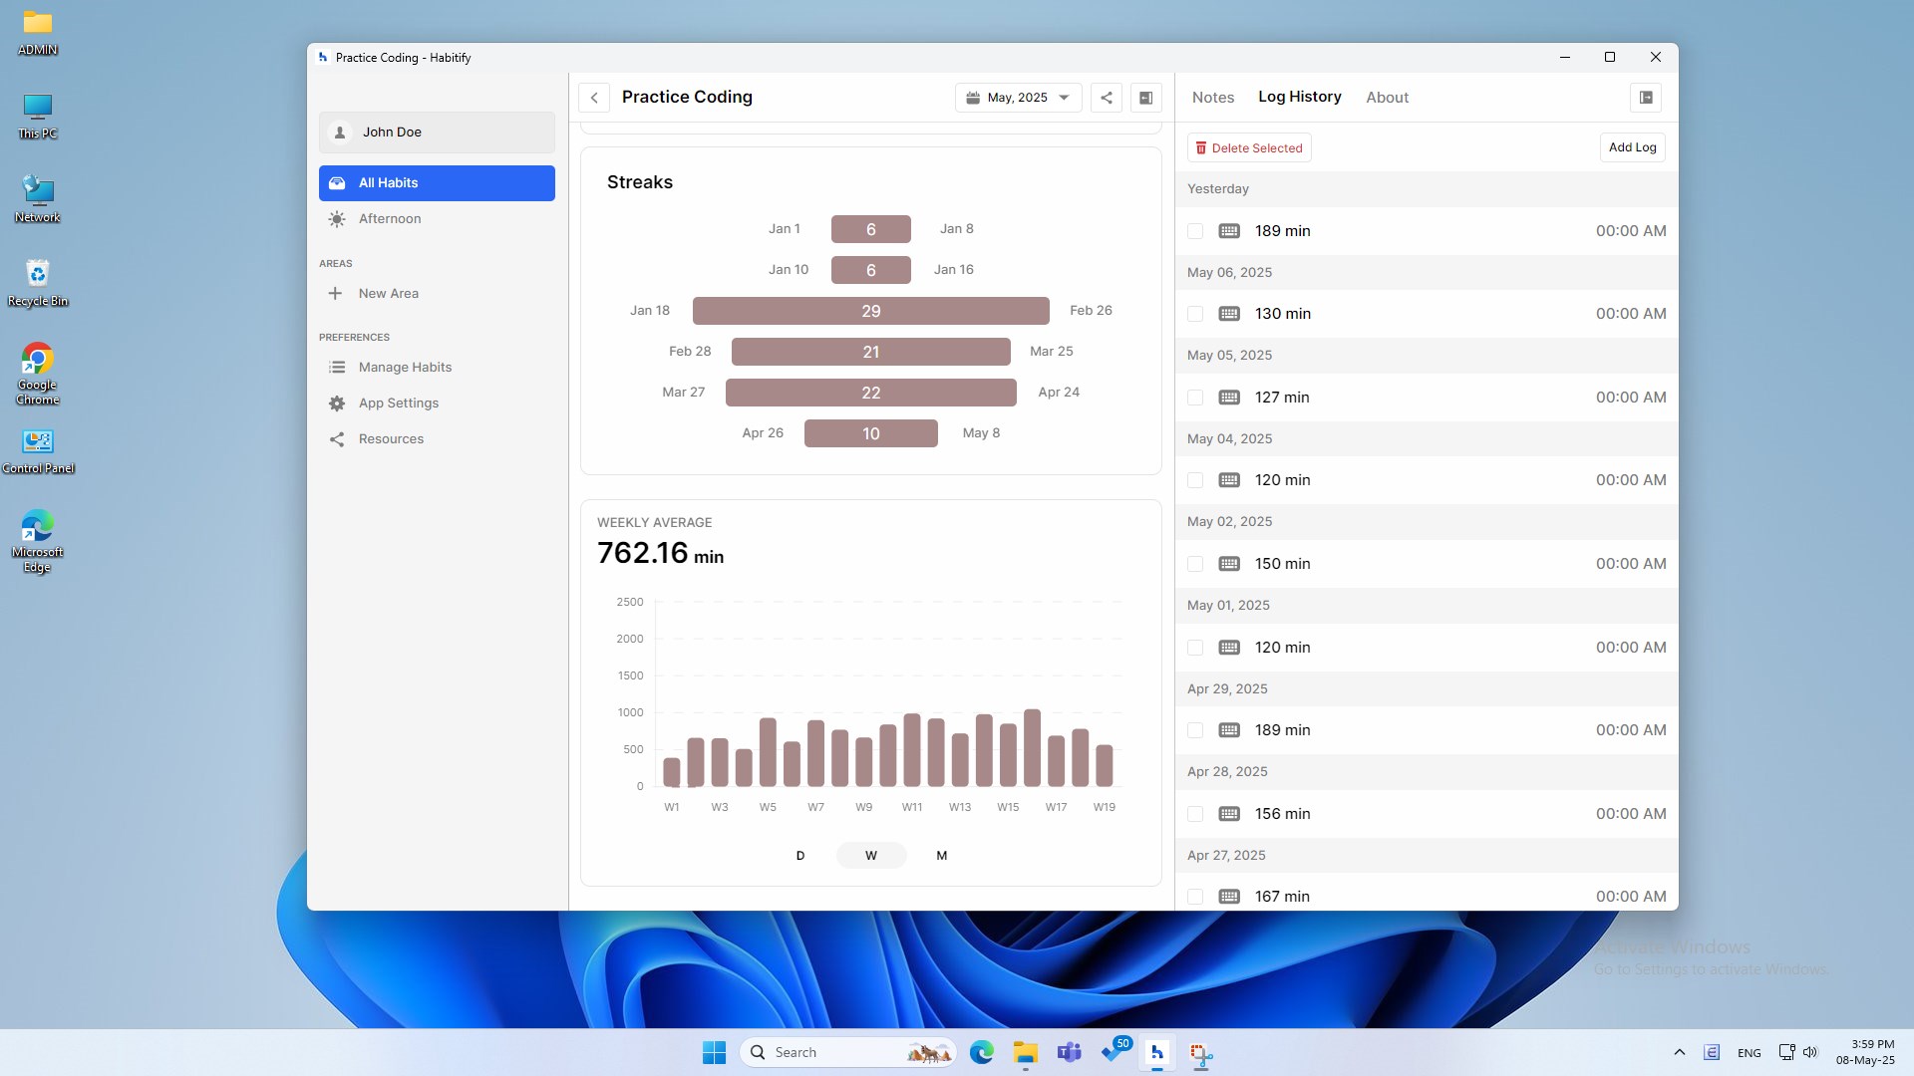Go back using the arrow beside Practice Coding
The image size is (1914, 1076).
tap(594, 98)
